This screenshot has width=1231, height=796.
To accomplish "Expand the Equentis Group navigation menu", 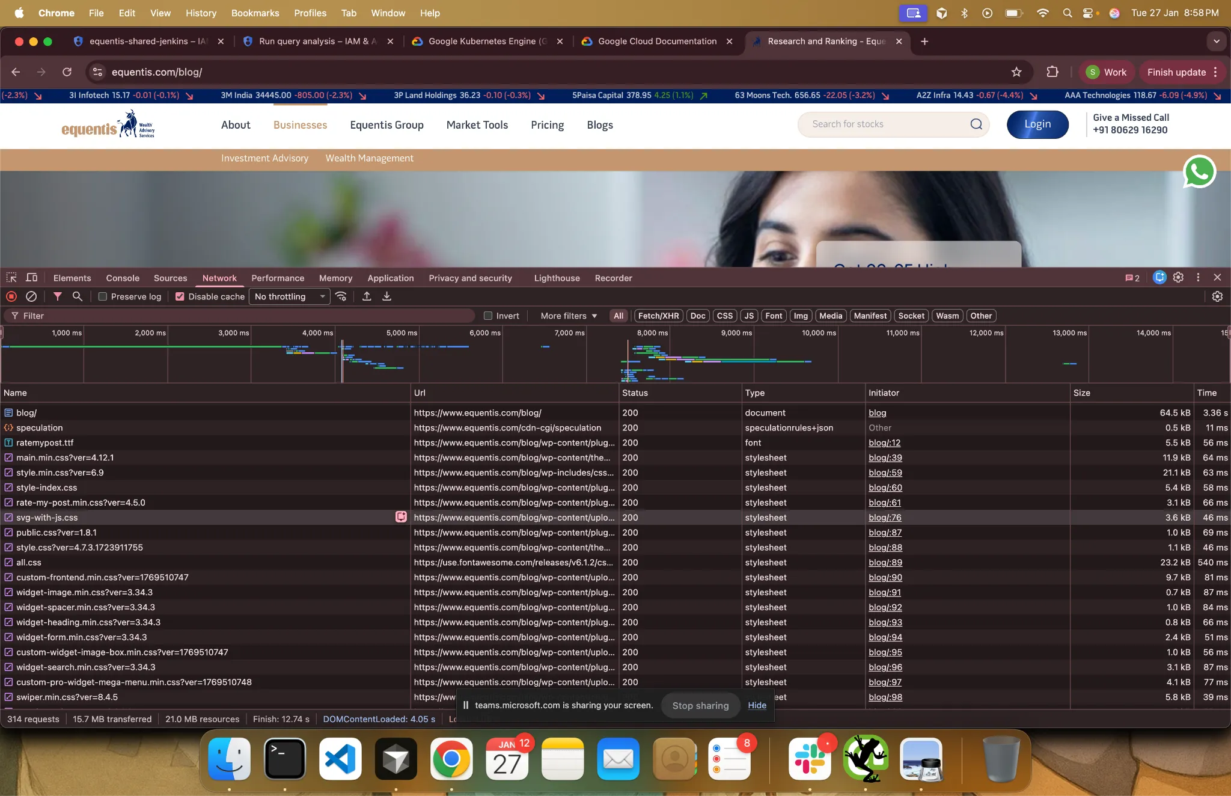I will click(387, 125).
